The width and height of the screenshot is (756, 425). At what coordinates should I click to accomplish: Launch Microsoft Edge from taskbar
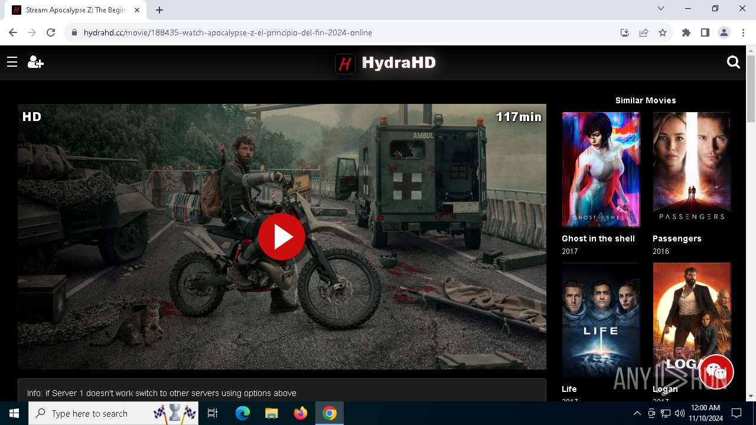point(243,413)
